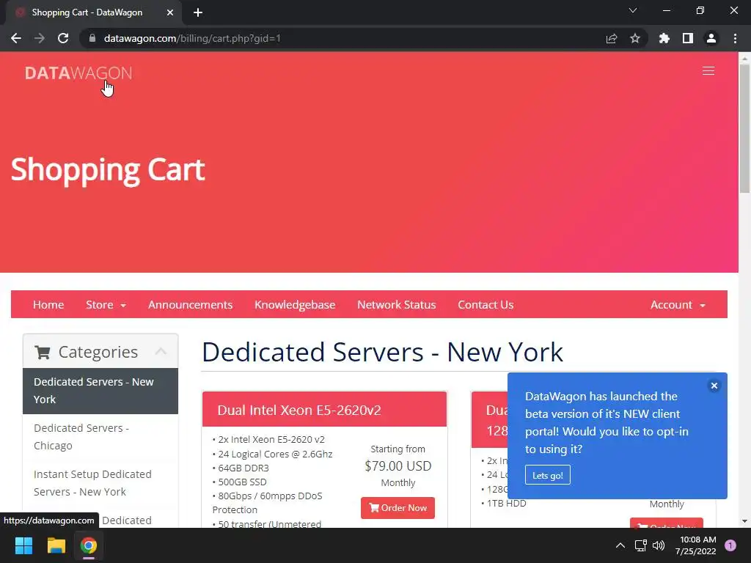Go to Home in the navigation bar
This screenshot has height=563, width=751.
click(48, 304)
